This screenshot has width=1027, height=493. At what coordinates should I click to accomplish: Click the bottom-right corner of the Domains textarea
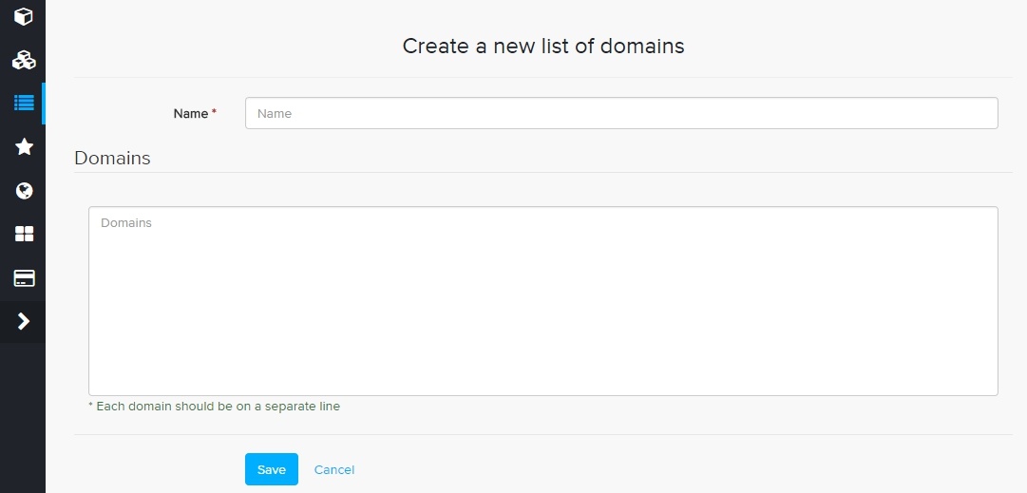(x=993, y=390)
